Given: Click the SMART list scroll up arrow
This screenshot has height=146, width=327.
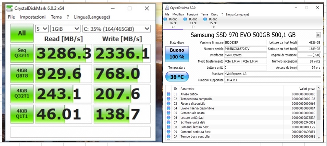Looking at the screenshot, I should tap(318, 88).
